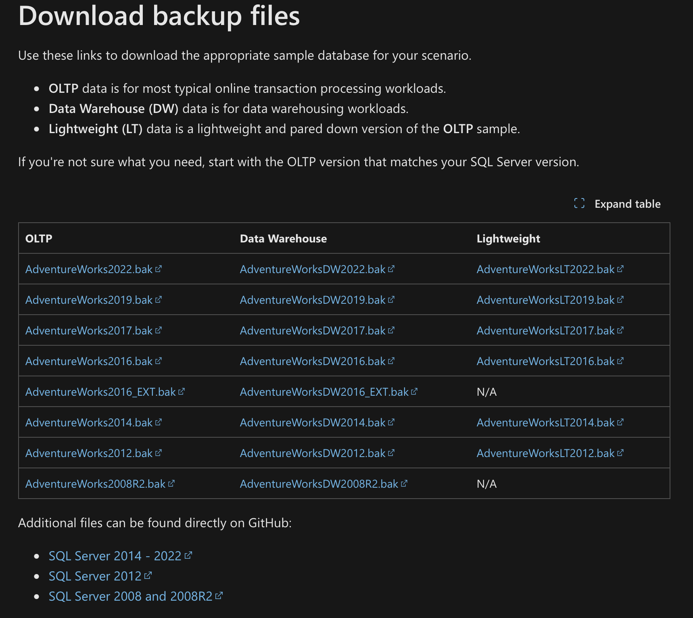This screenshot has height=618, width=693.
Task: Click external-link icon after SQL Server 2014 - 2022
Action: (x=188, y=555)
